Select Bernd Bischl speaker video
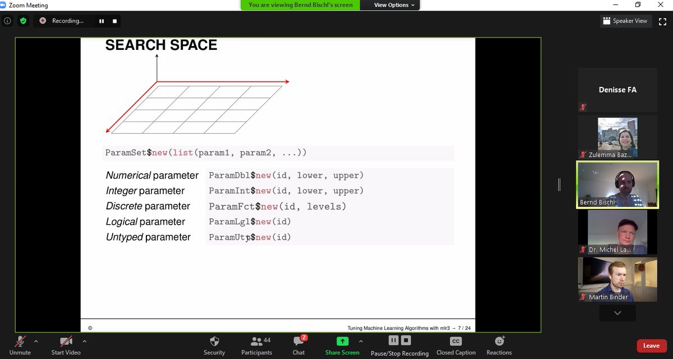This screenshot has width=673, height=359. click(617, 185)
